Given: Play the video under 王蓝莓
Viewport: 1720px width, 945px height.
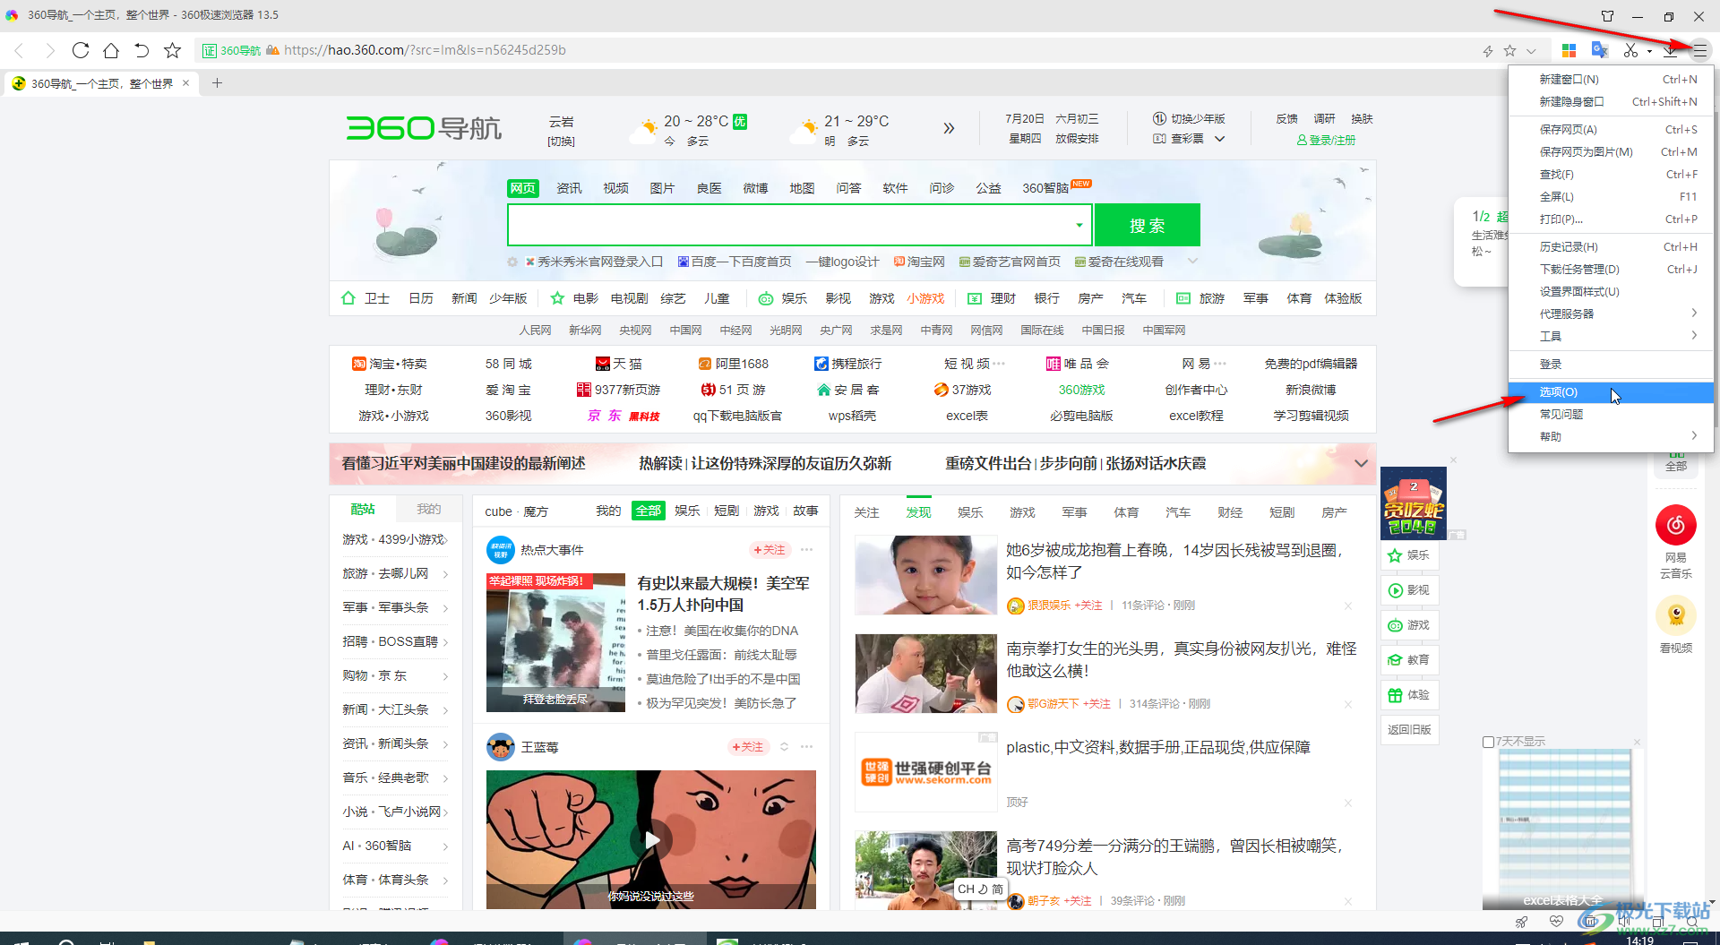Looking at the screenshot, I should tap(651, 839).
